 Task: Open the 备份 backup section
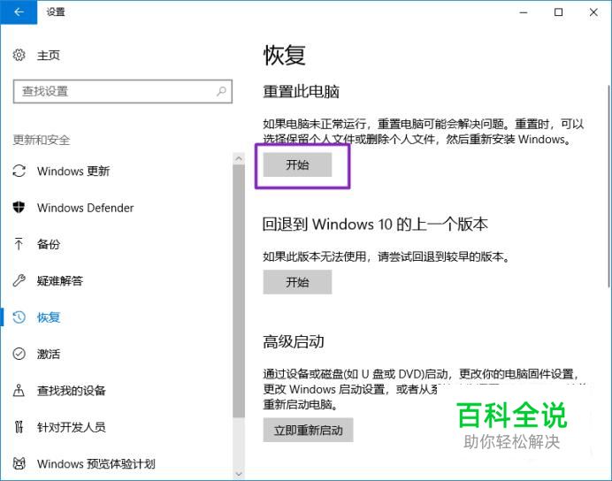tap(49, 244)
